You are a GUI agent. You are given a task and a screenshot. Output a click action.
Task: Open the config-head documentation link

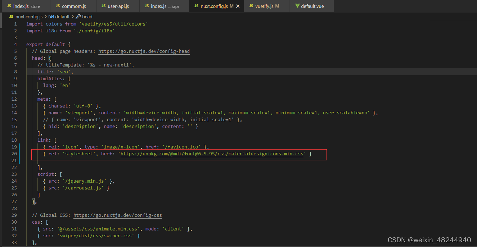[144, 51]
